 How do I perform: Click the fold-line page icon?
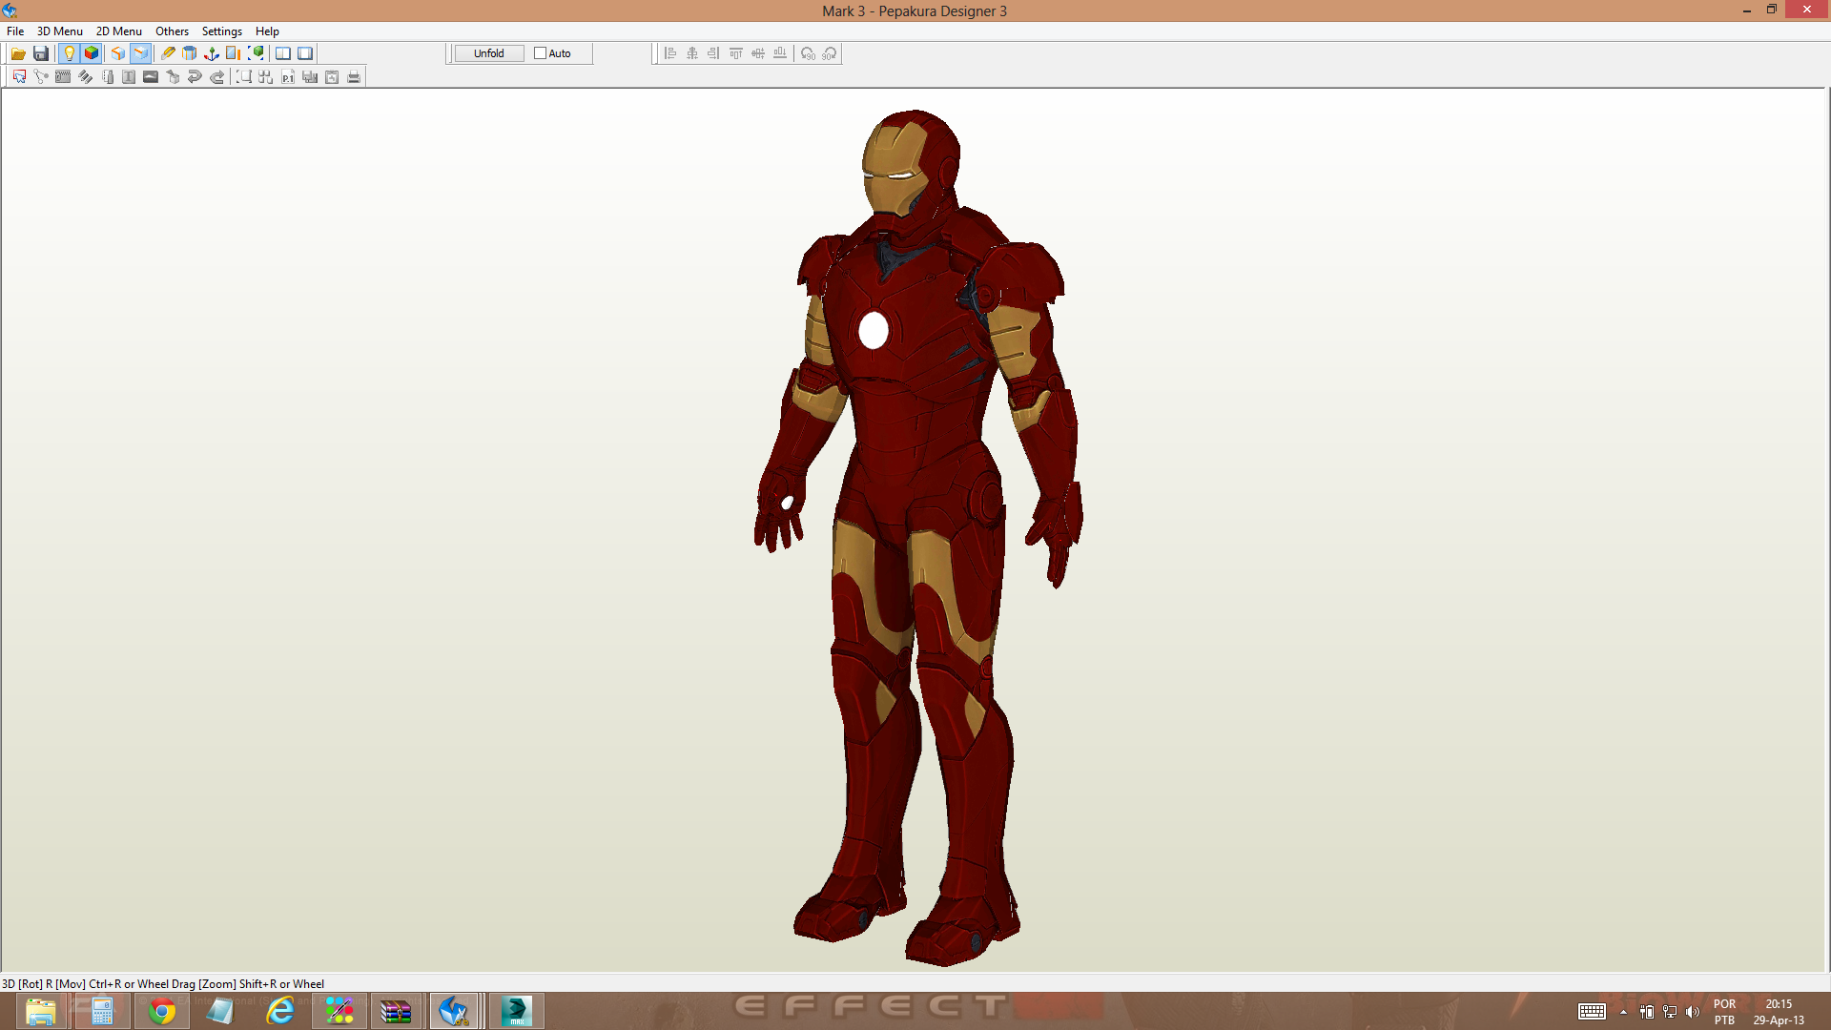(x=107, y=77)
